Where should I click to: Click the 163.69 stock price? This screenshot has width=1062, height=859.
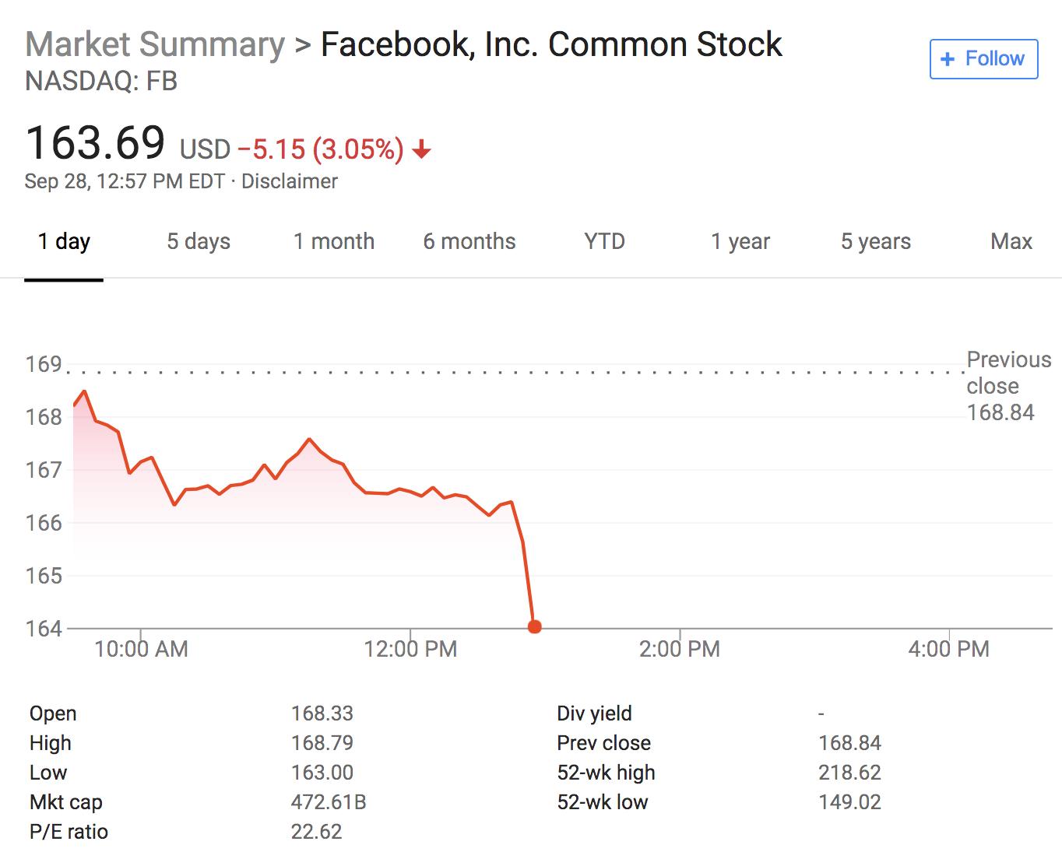click(x=95, y=143)
